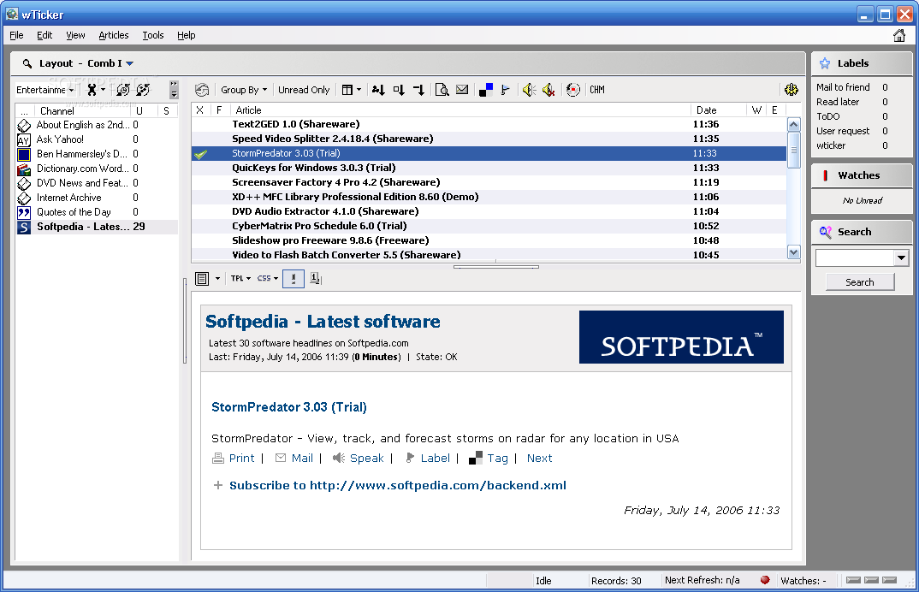This screenshot has width=919, height=592.
Task: Open the Tools menu
Action: 153,35
